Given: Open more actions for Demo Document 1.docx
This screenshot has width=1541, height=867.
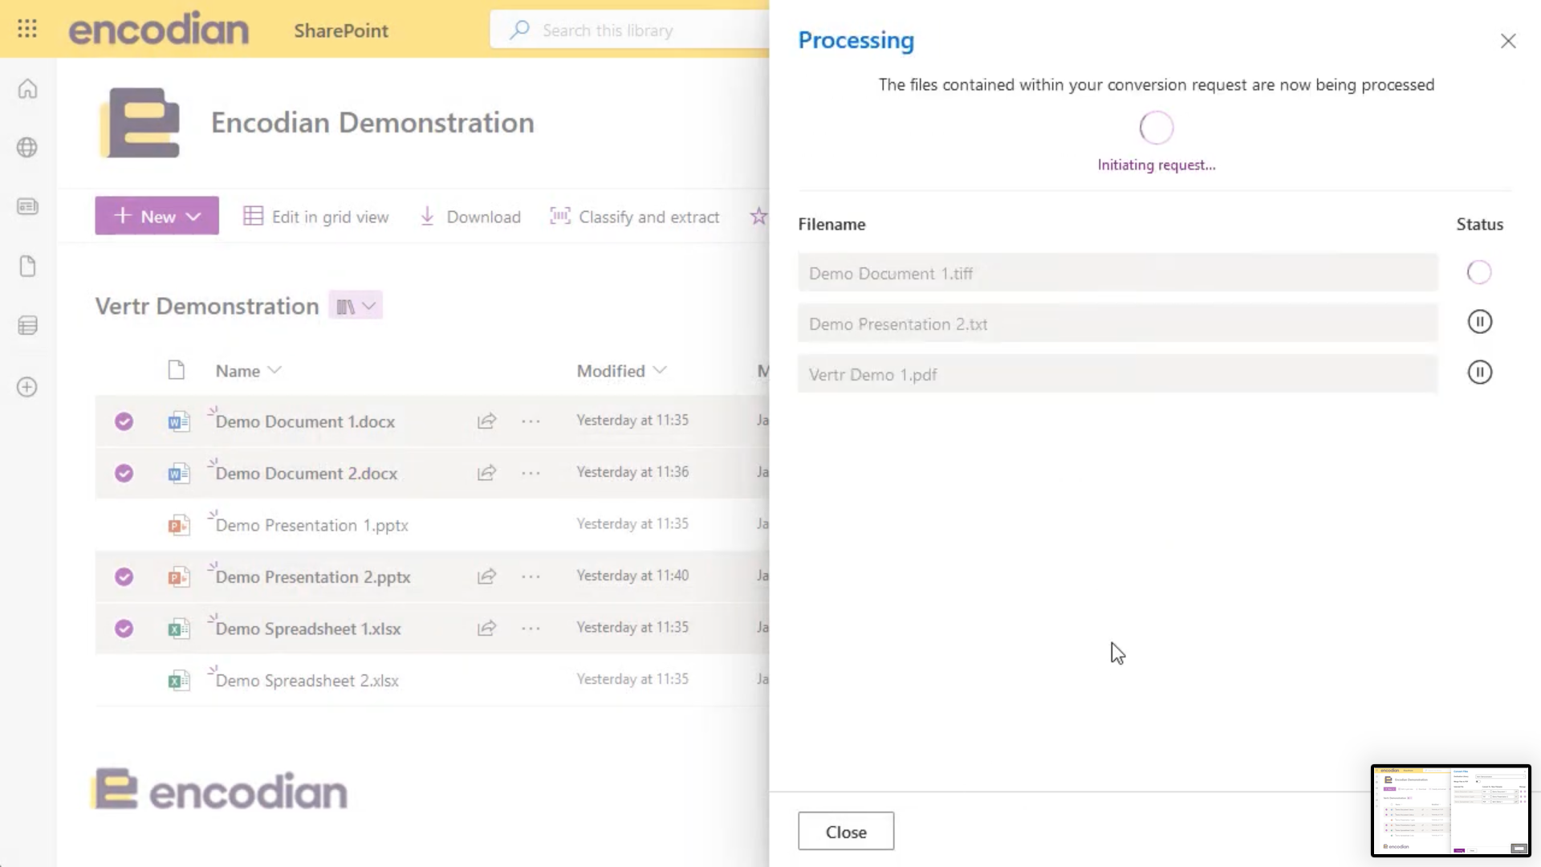Looking at the screenshot, I should tap(531, 421).
